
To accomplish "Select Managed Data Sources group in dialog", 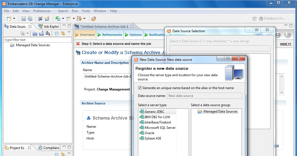I will click(x=218, y=111).
